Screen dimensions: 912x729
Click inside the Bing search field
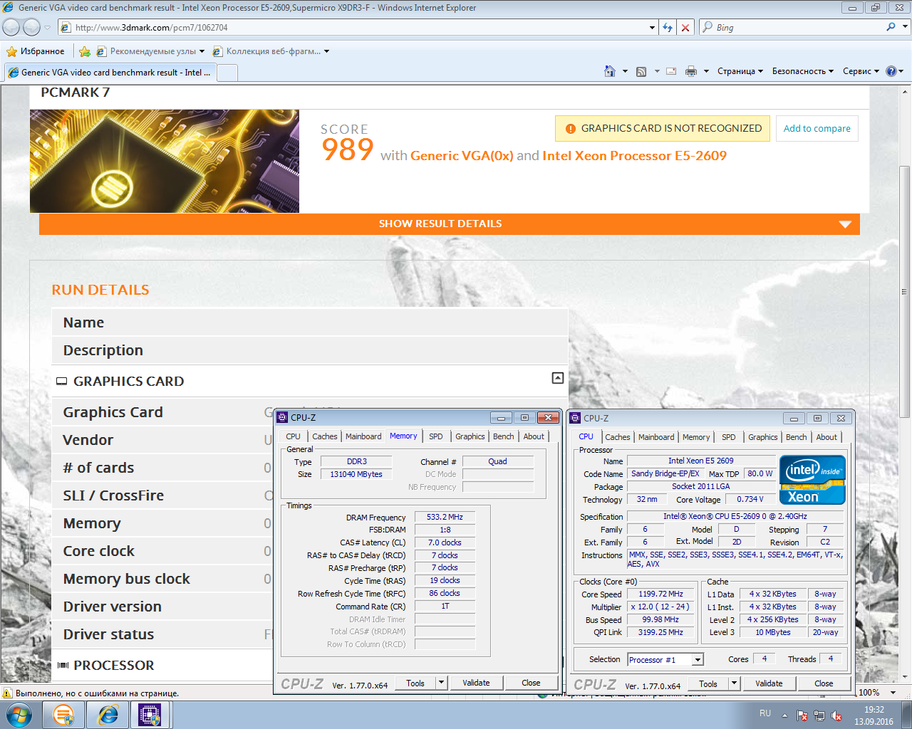click(798, 27)
